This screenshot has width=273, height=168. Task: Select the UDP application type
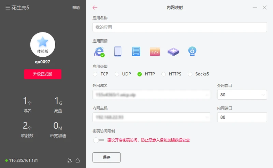[117, 74]
